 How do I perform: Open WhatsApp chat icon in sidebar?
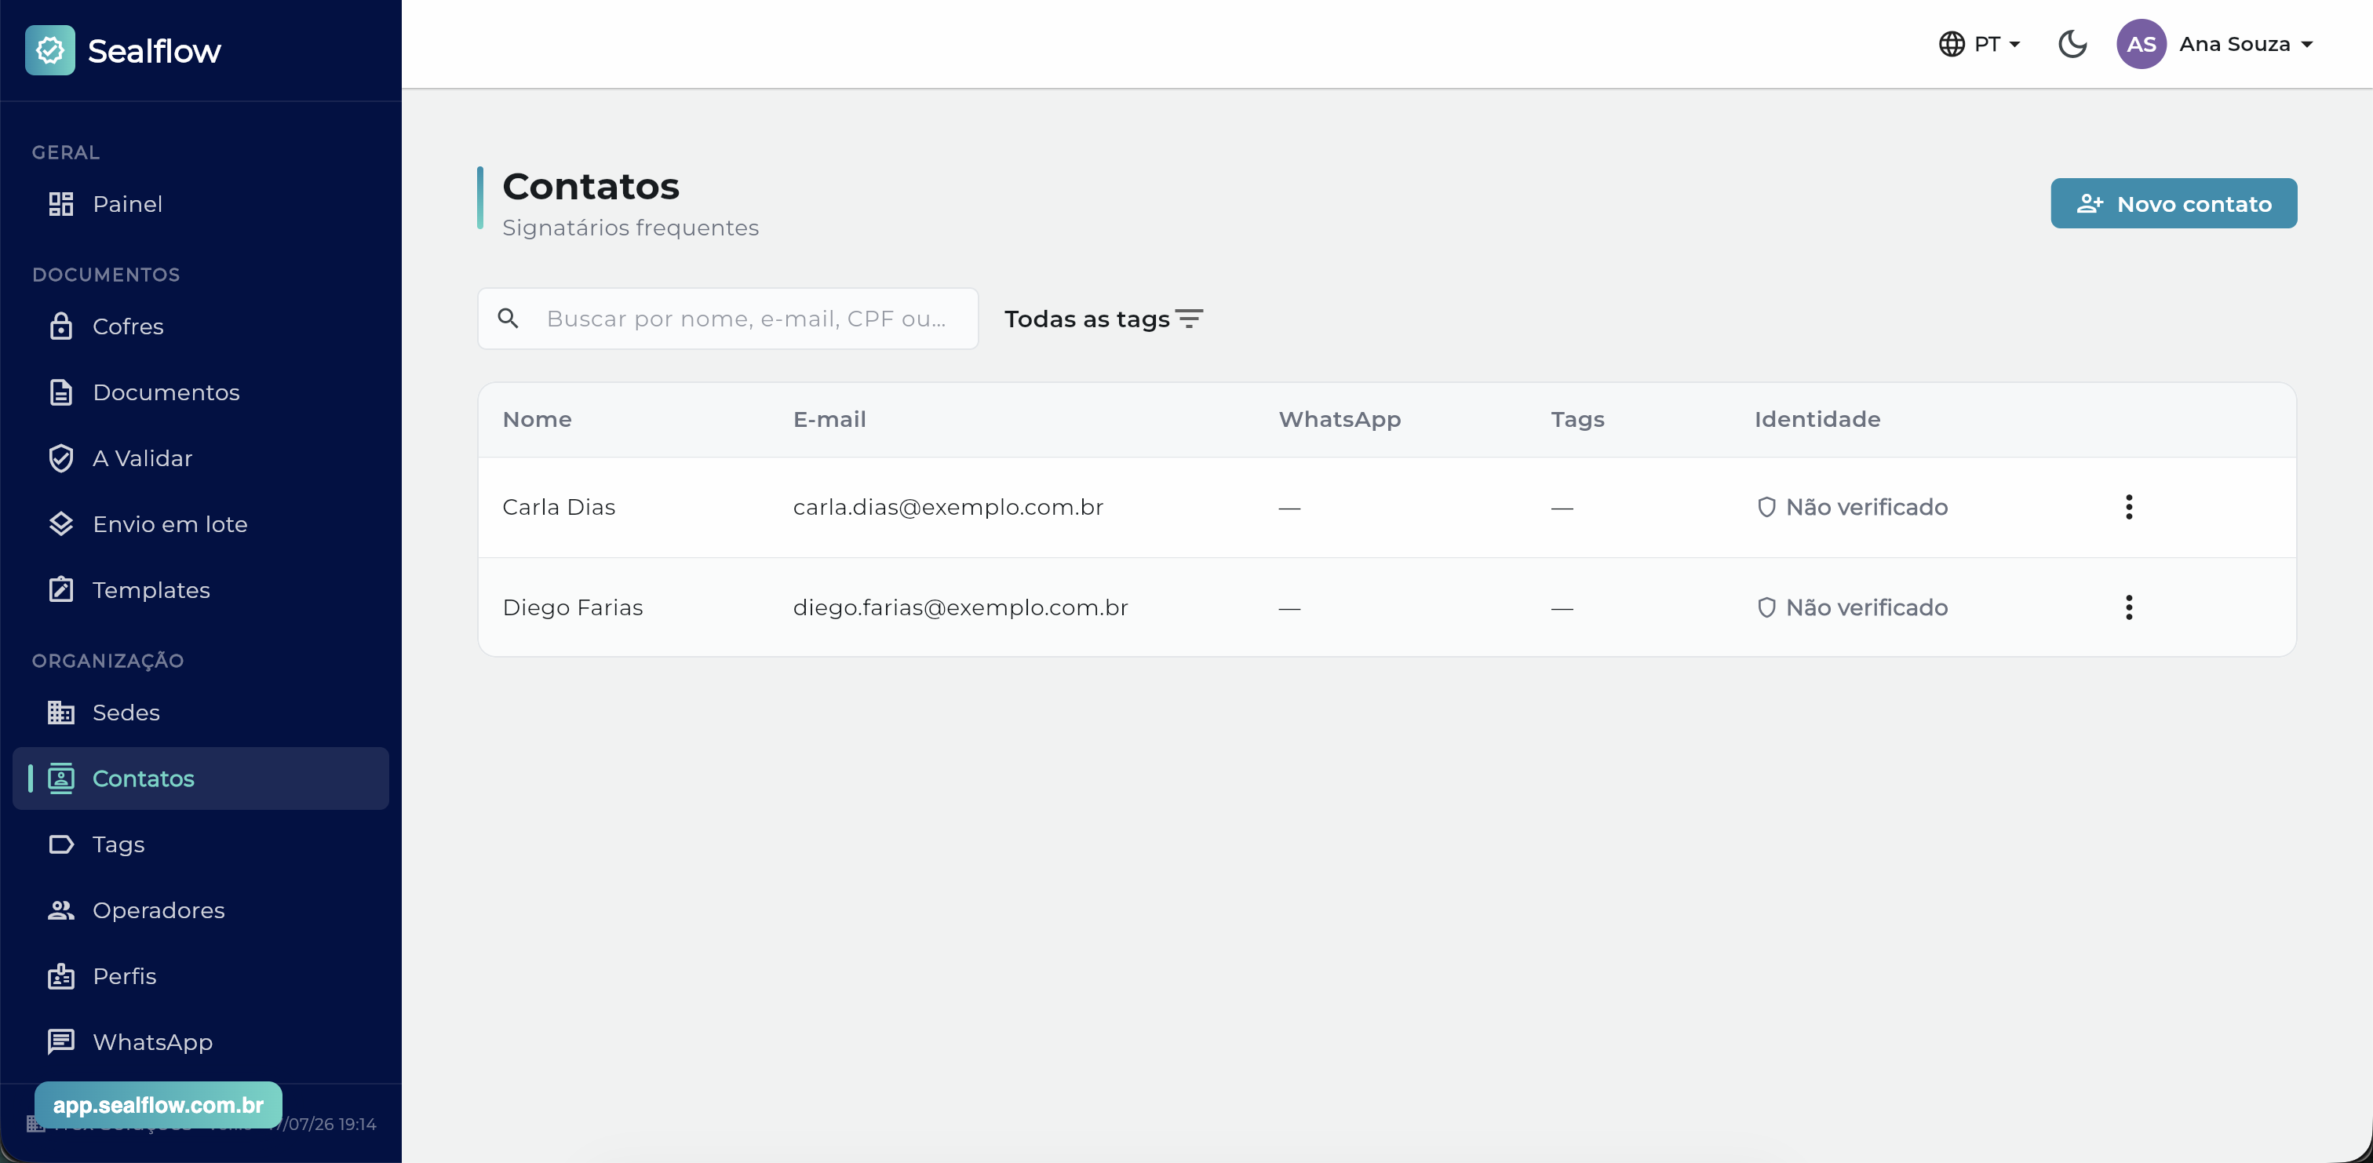[x=60, y=1042]
